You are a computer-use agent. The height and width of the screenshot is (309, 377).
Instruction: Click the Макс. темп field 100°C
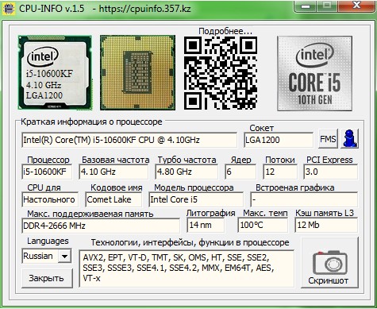point(263,225)
